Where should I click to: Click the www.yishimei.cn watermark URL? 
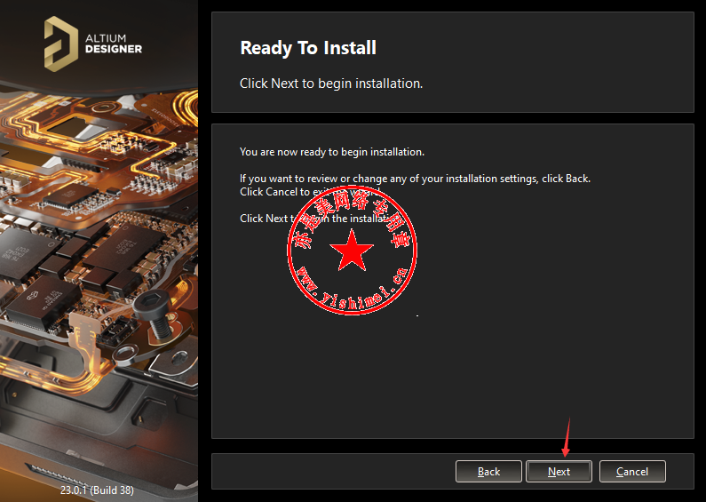coord(351,290)
